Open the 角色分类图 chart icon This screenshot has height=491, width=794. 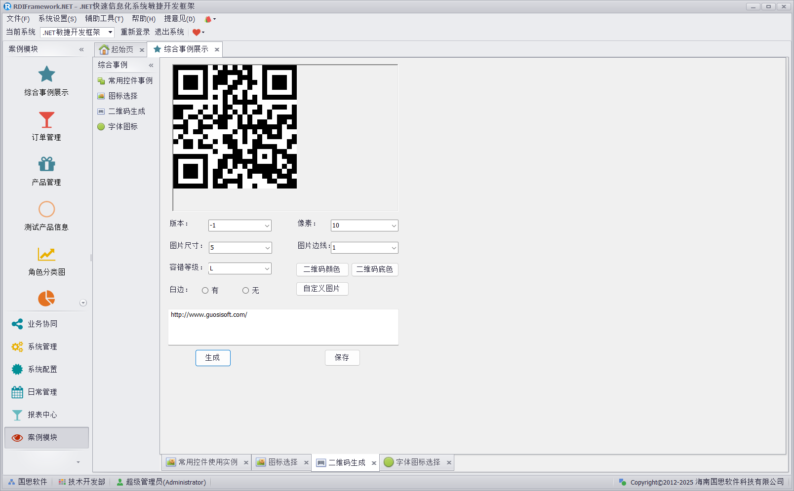(x=46, y=254)
